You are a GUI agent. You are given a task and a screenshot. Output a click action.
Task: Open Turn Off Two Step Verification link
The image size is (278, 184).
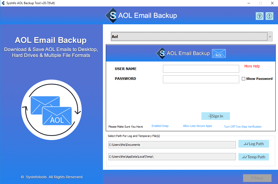(x=243, y=126)
